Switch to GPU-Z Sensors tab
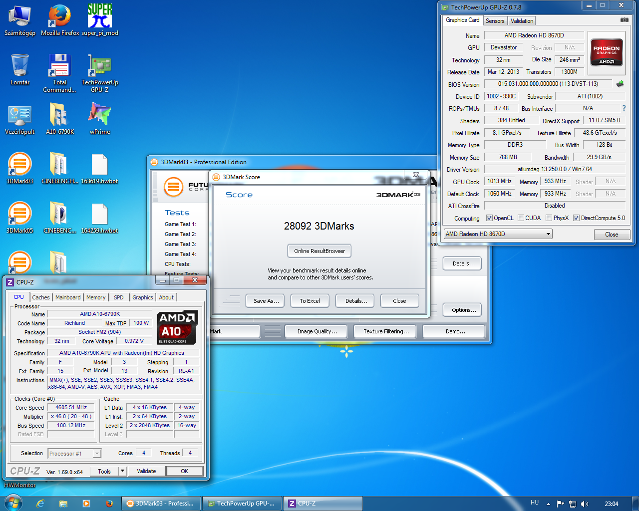Image resolution: width=639 pixels, height=511 pixels. [x=495, y=21]
